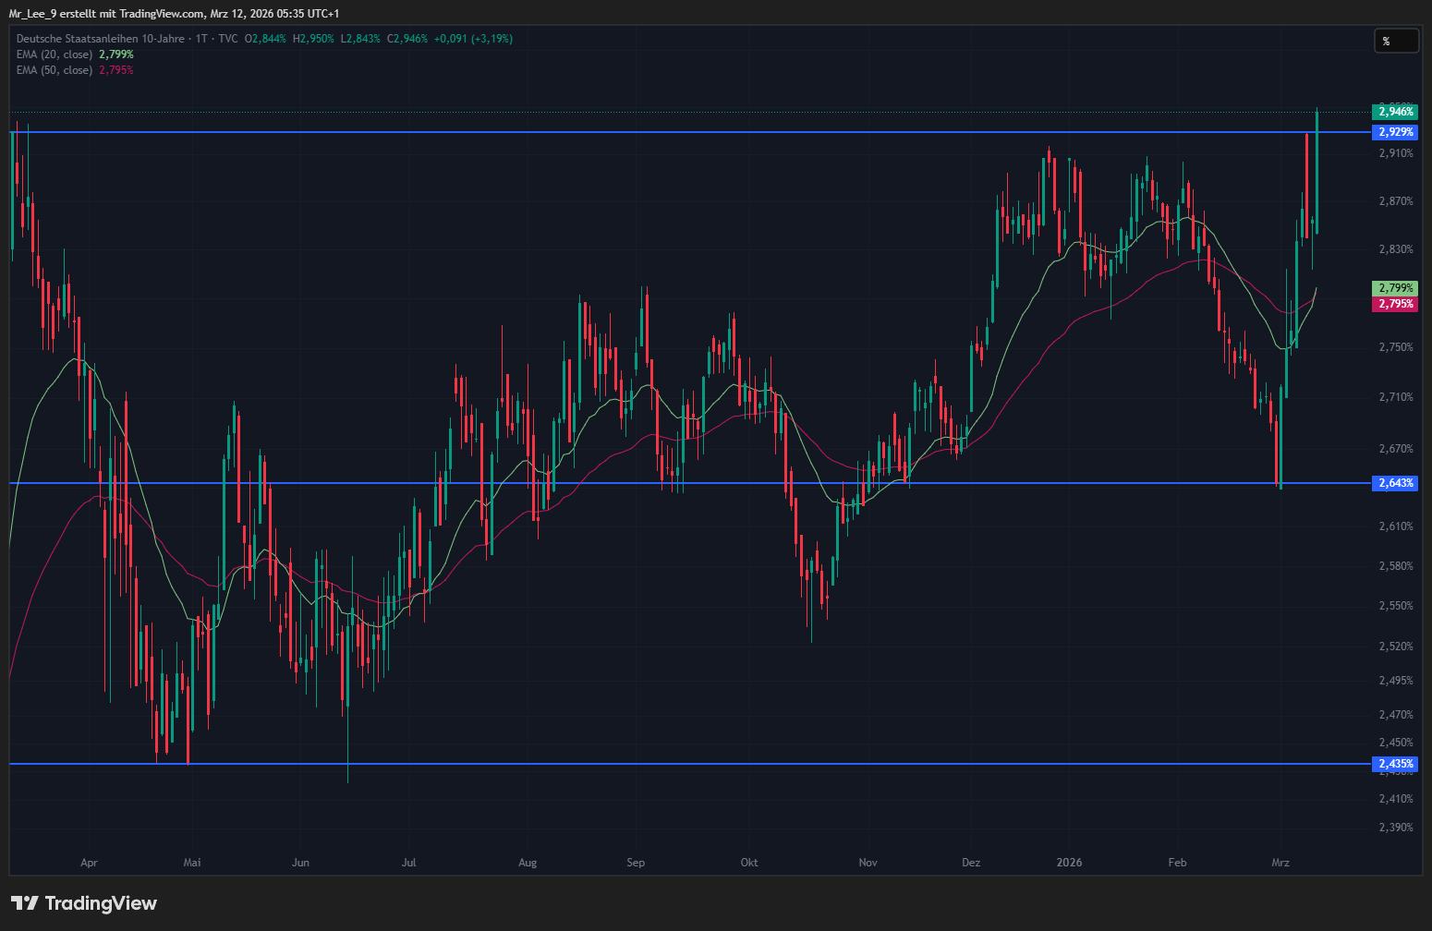Select the EMA (20, close) indicator legend
The image size is (1432, 931).
(x=55, y=54)
